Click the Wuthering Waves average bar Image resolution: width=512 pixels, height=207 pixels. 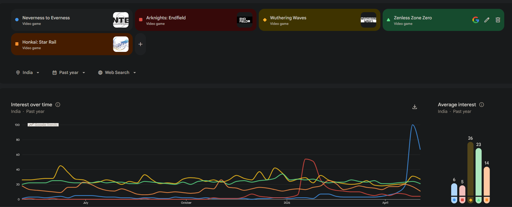pyautogui.click(x=471, y=173)
